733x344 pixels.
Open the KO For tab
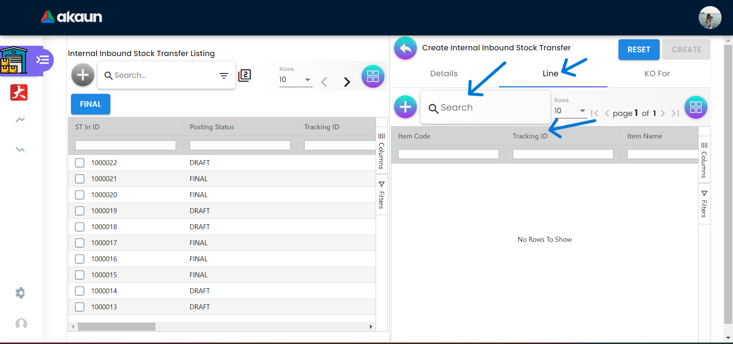point(657,74)
